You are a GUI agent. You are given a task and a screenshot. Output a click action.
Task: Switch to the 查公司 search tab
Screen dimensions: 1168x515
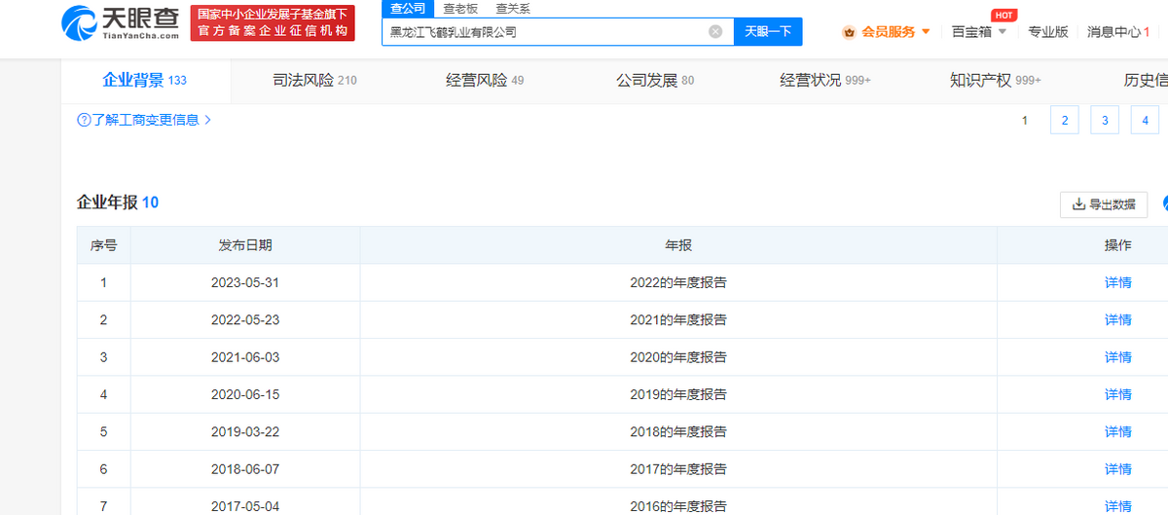408,8
